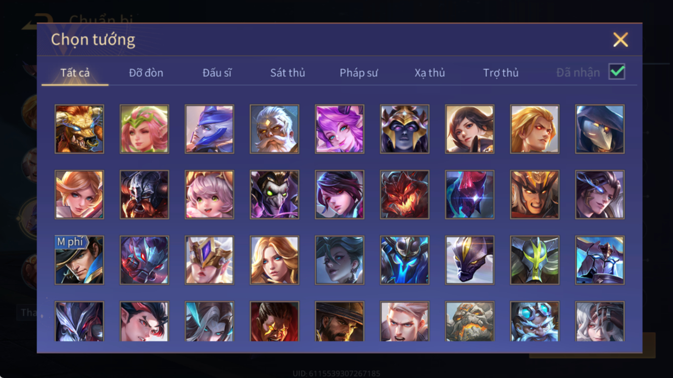Select the purple-haired girl hero portrait

point(339,129)
